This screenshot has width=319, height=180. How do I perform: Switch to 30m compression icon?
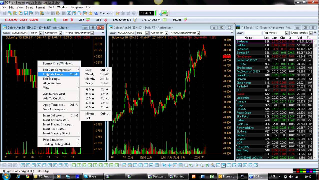[234, 165]
